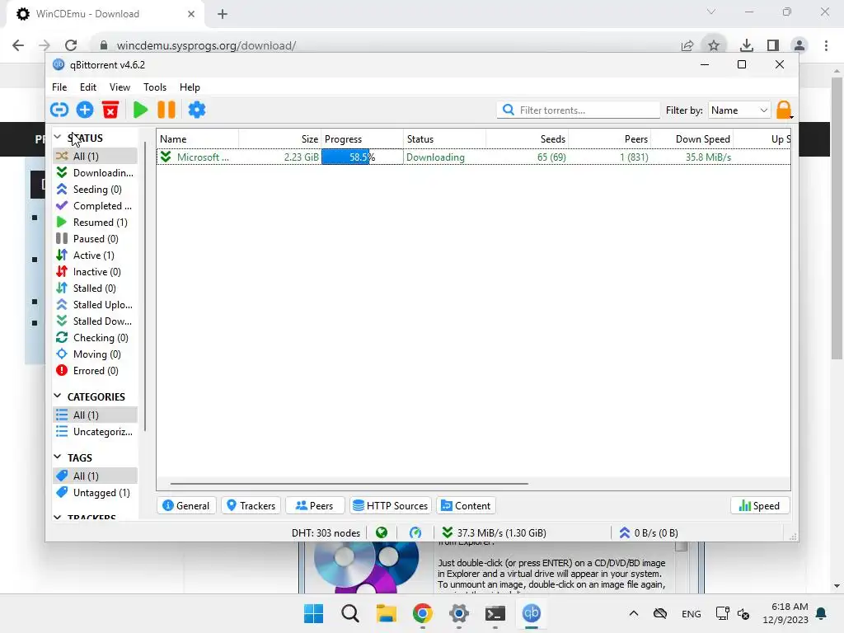844x633 pixels.
Task: Open the Help menu
Action: click(190, 87)
